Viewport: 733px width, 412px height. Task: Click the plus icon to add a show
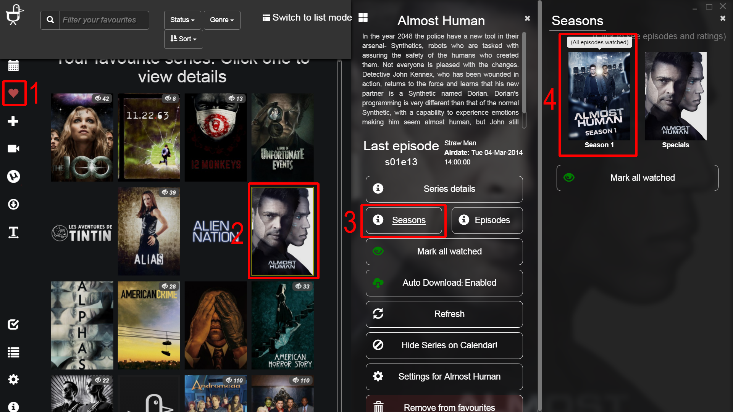pos(13,121)
